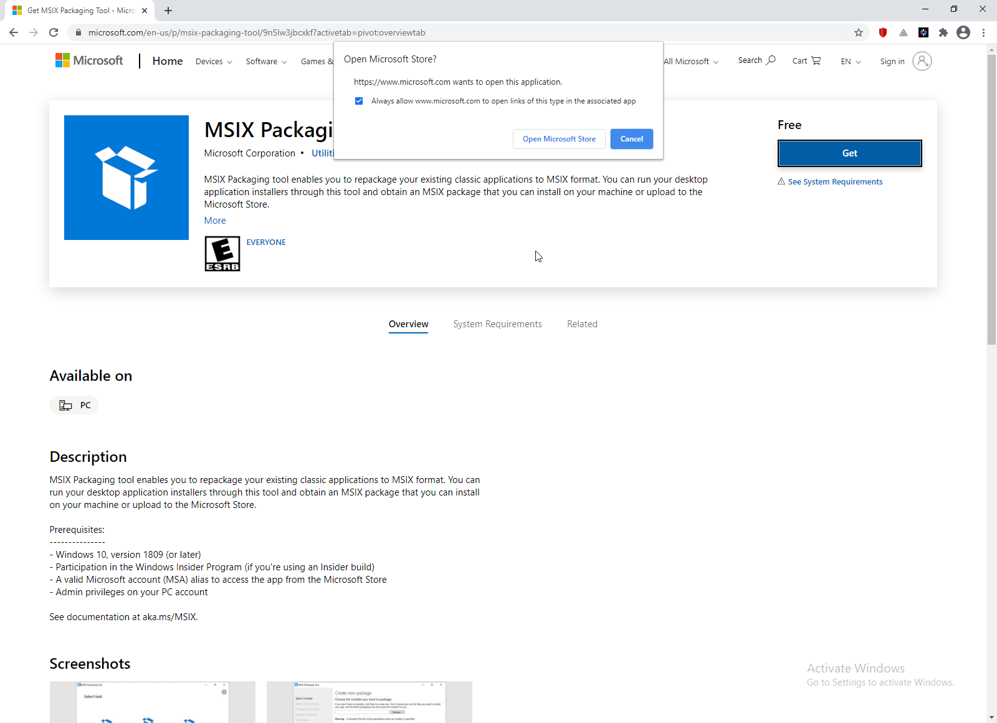
Task: Close the Get MSIX Packaging Tool tab
Action: [145, 11]
